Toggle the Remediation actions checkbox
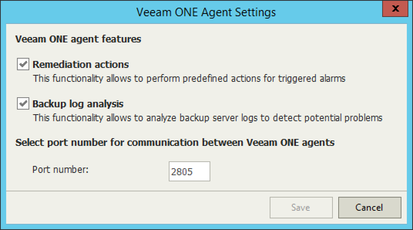The height and width of the screenshot is (230, 413). click(23, 64)
